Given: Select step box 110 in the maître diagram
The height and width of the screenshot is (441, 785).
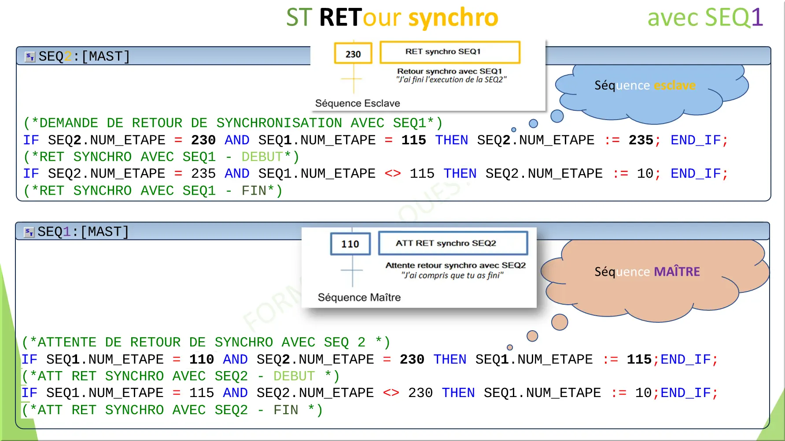Looking at the screenshot, I should coord(350,244).
